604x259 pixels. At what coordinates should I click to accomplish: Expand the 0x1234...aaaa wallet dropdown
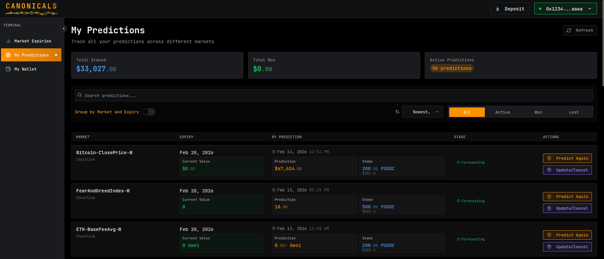tap(565, 9)
